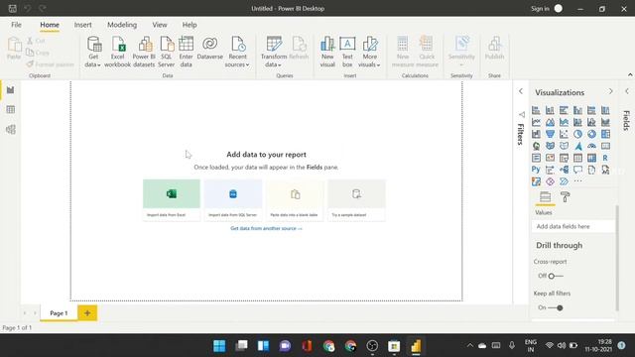Click Excel workbook in the ribbon

point(117,52)
